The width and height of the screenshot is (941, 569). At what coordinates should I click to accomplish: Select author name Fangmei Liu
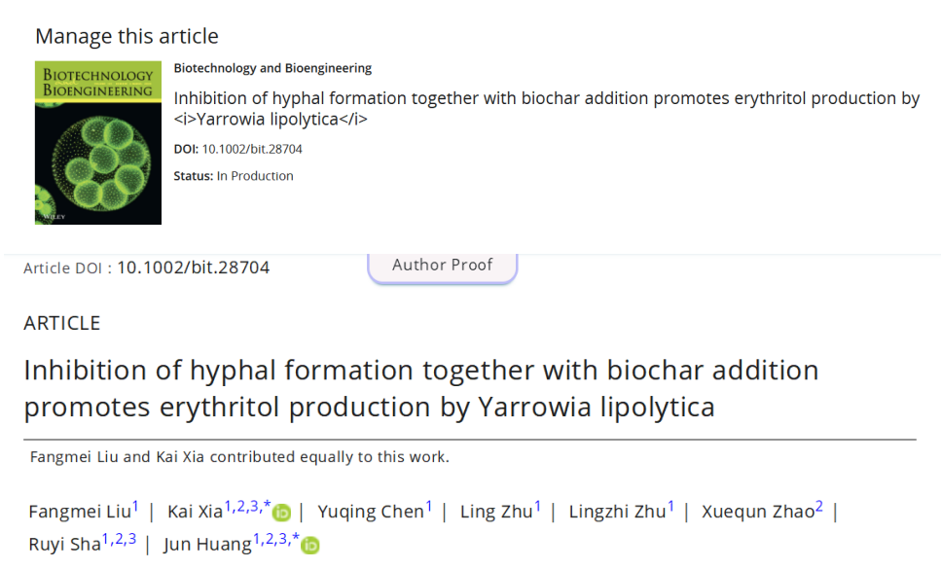click(80, 513)
